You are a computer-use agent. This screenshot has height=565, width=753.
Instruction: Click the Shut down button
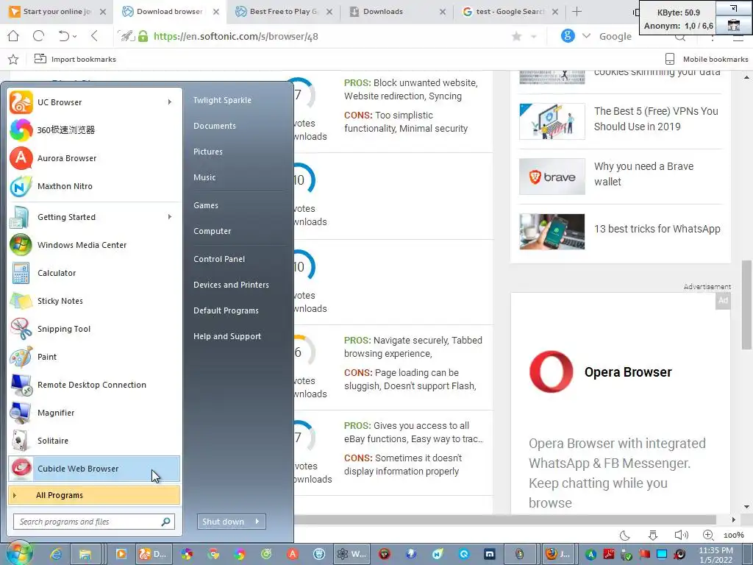click(224, 522)
